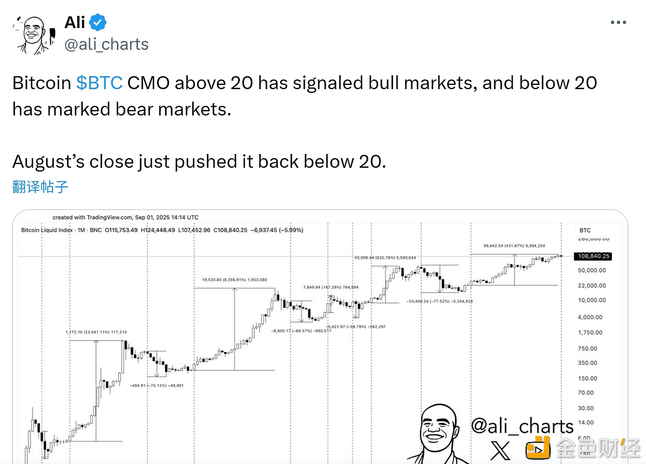Viewport: 646px width, 464px height.
Task: Click the 翻译帖子 translate post link
Action: (x=40, y=187)
